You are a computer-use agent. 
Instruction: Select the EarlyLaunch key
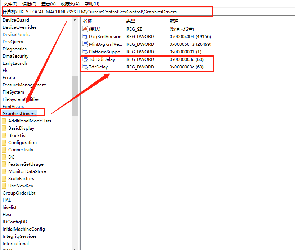click(x=15, y=63)
